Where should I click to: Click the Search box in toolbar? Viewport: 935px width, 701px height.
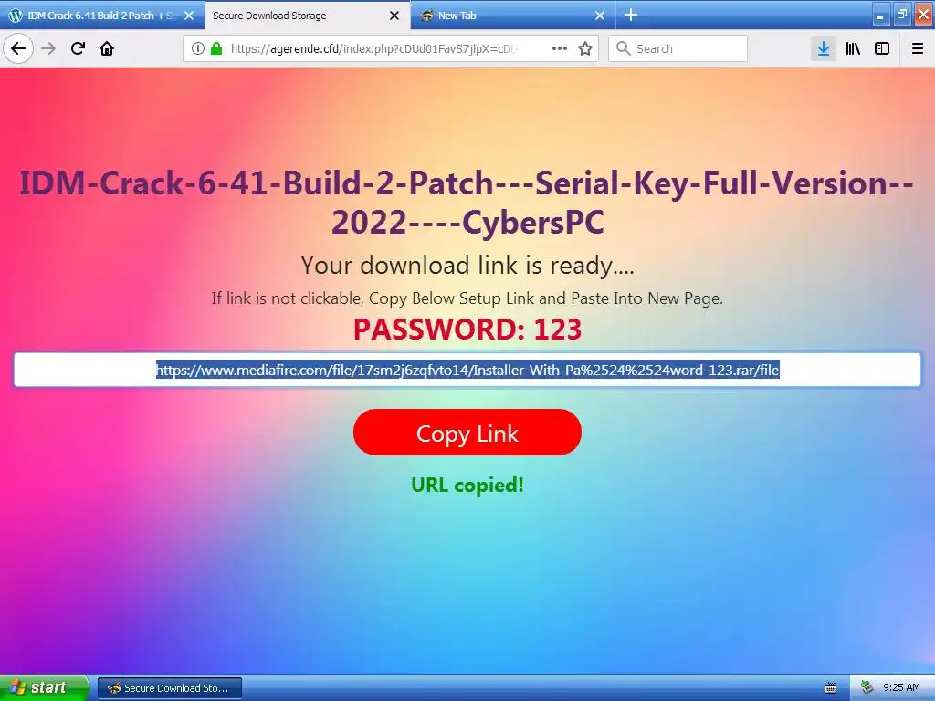click(678, 49)
